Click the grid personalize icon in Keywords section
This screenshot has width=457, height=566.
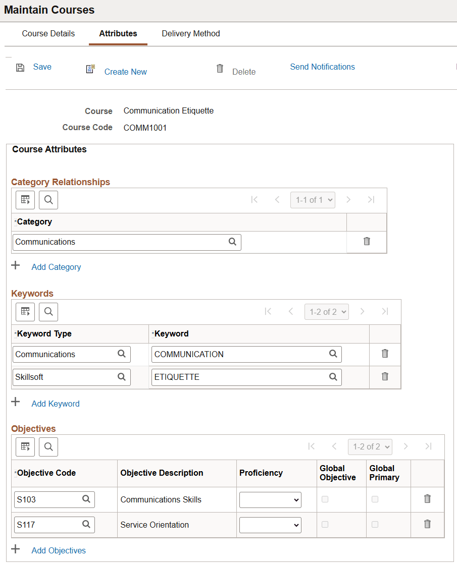(25, 312)
